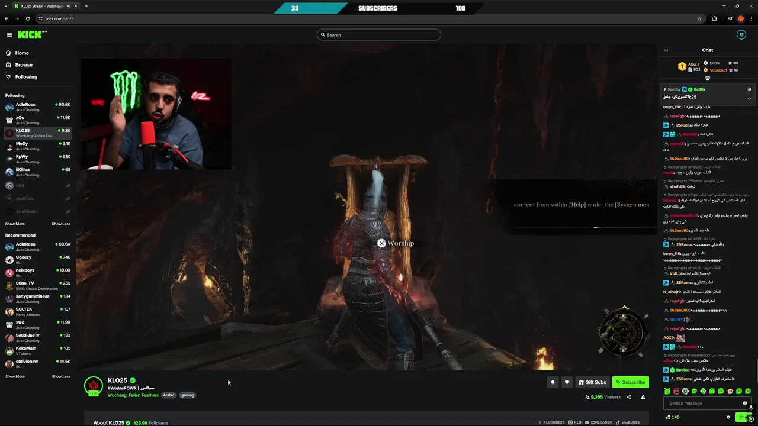The height and width of the screenshot is (426, 758).
Task: Bookmark this page with star icon
Action: pos(699,18)
